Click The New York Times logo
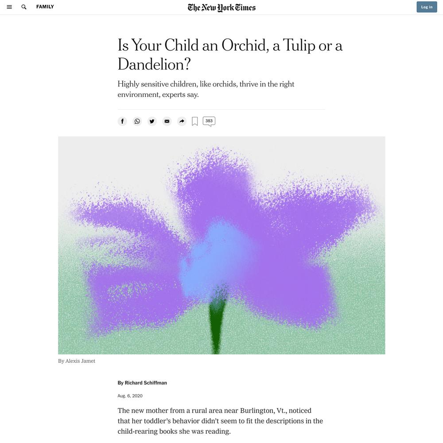This screenshot has height=443, width=443. point(221,8)
